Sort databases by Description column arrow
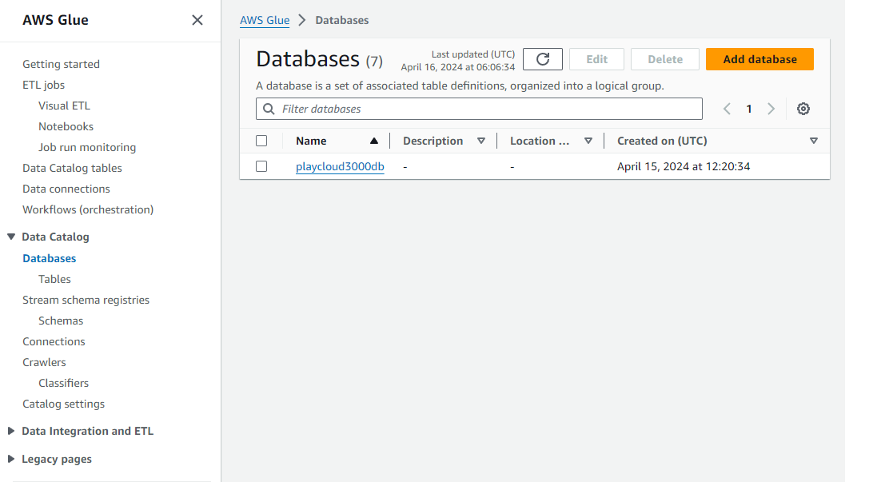The width and height of the screenshot is (889, 482). [481, 141]
